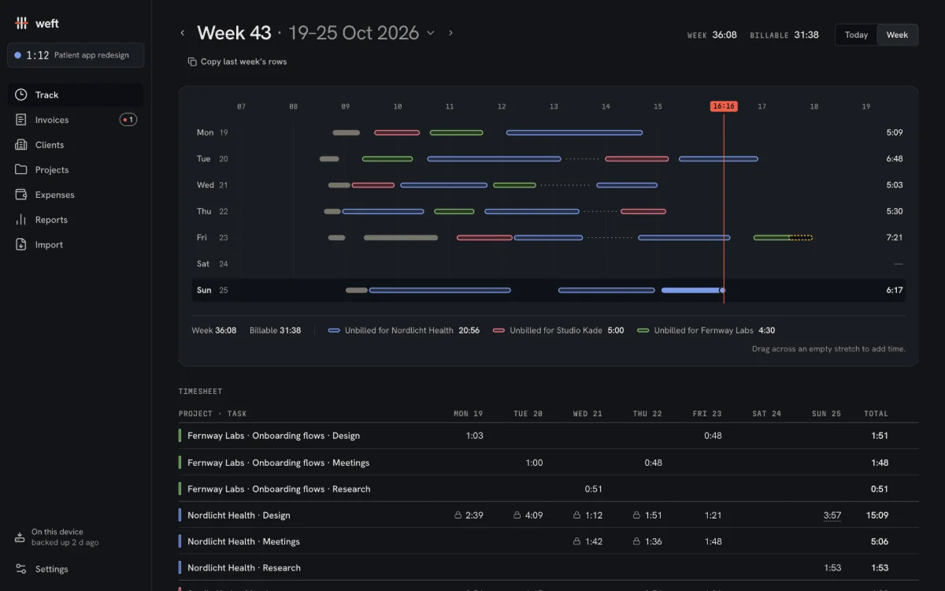945x591 pixels.
Task: Go to Clients in the sidebar
Action: 76,145
